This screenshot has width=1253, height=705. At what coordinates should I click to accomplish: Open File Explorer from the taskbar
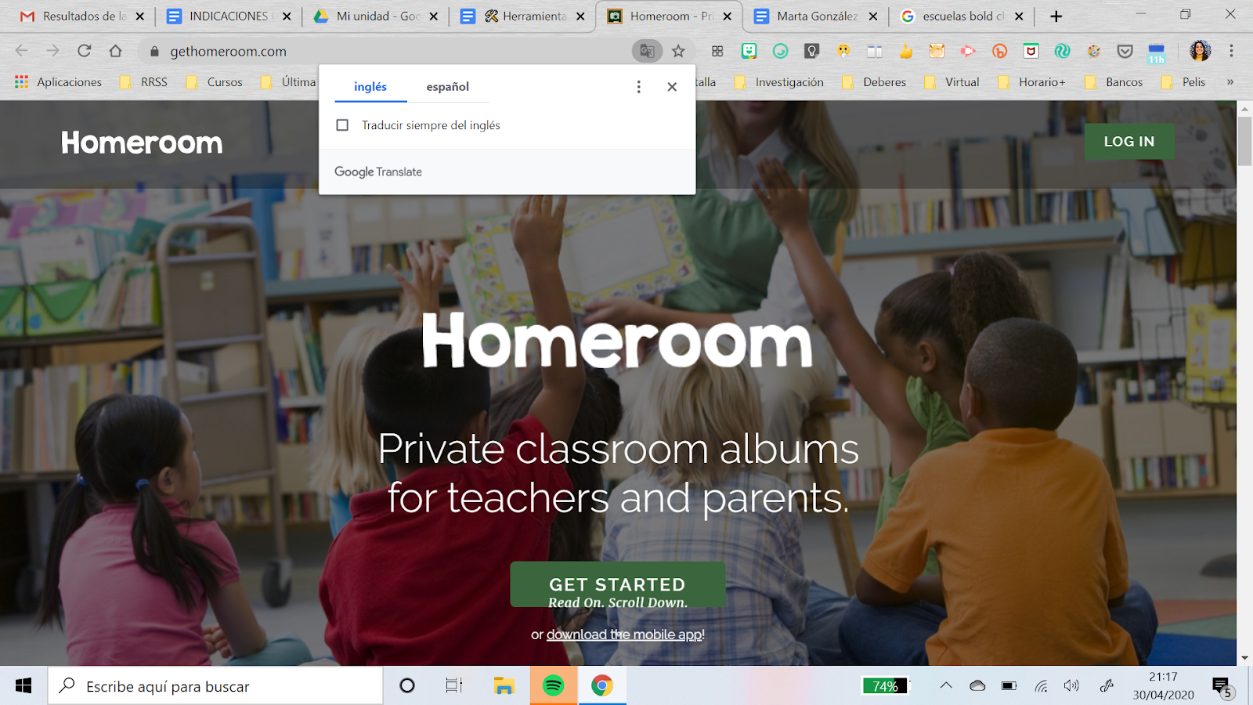click(504, 685)
